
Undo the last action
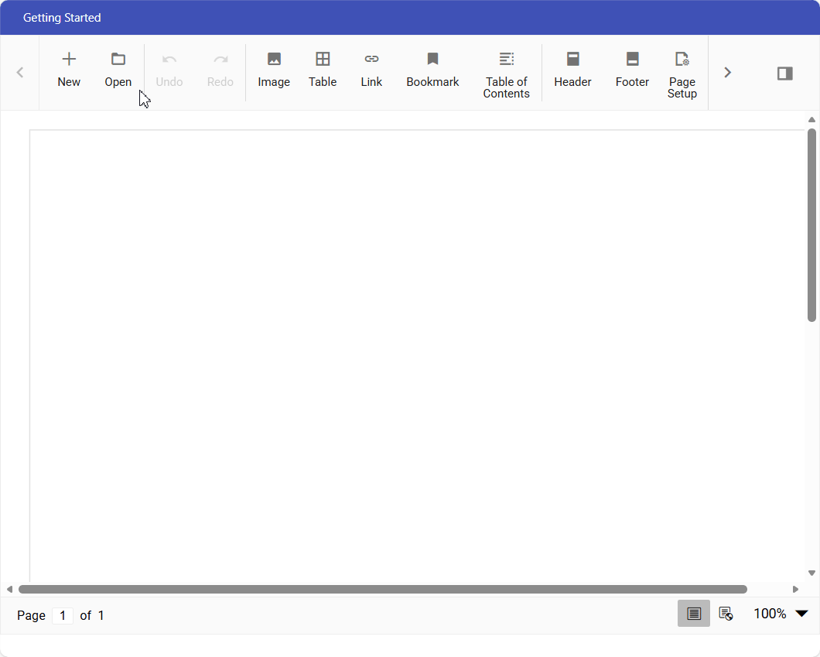(169, 70)
